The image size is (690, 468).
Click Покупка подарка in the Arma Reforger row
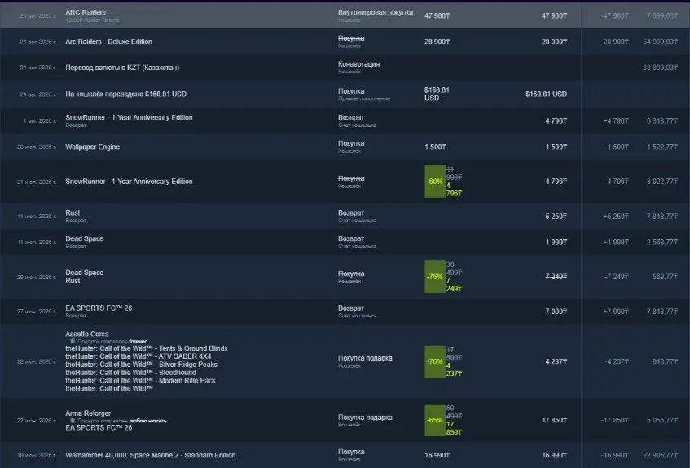point(365,418)
